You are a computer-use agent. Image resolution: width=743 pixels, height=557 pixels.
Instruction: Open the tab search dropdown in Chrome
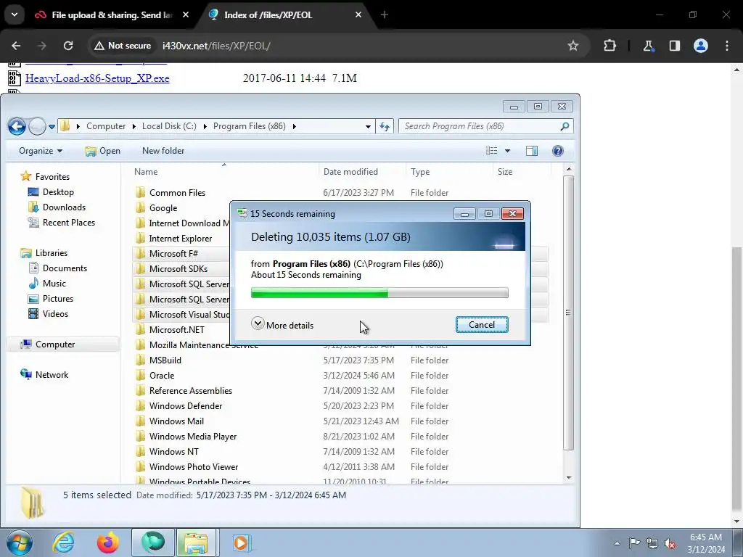click(x=15, y=15)
